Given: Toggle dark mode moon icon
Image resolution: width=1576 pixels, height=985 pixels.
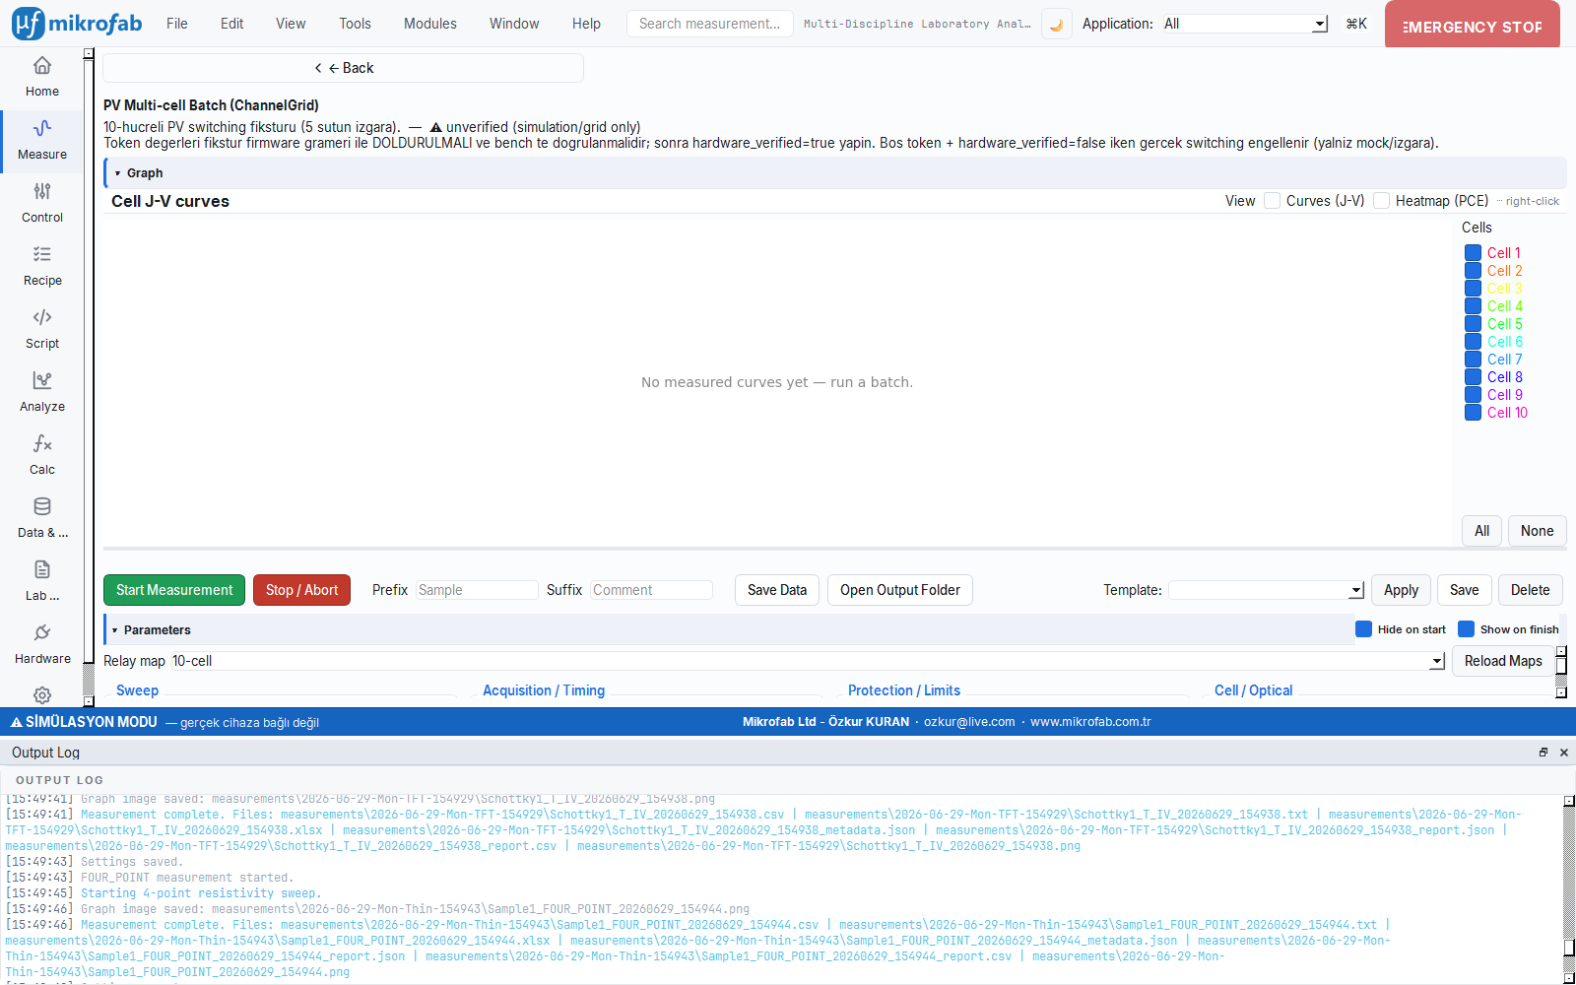Looking at the screenshot, I should coord(1056,24).
